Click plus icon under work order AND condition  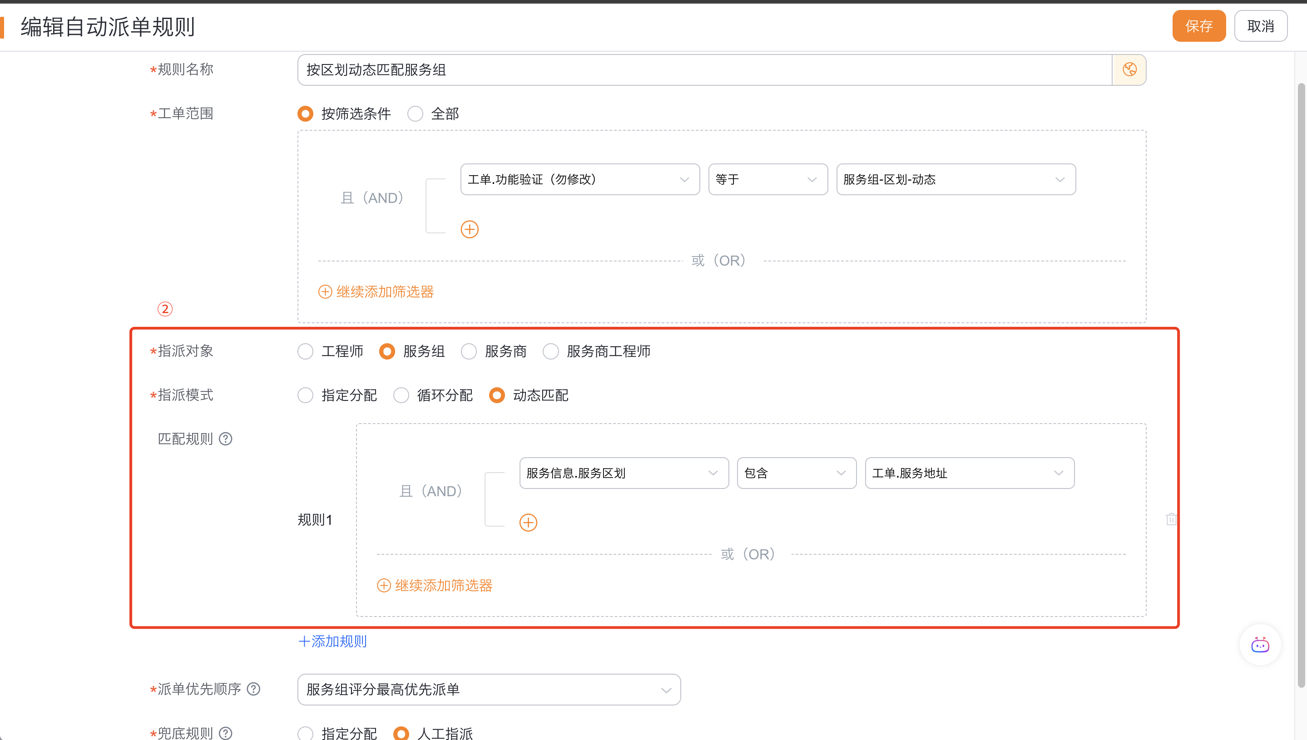[x=469, y=229]
